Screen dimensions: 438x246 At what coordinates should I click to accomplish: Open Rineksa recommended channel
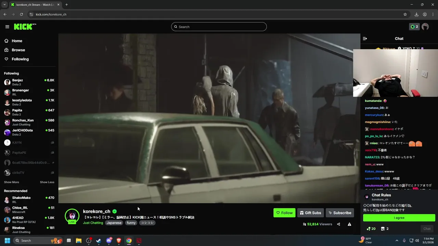click(x=29, y=230)
